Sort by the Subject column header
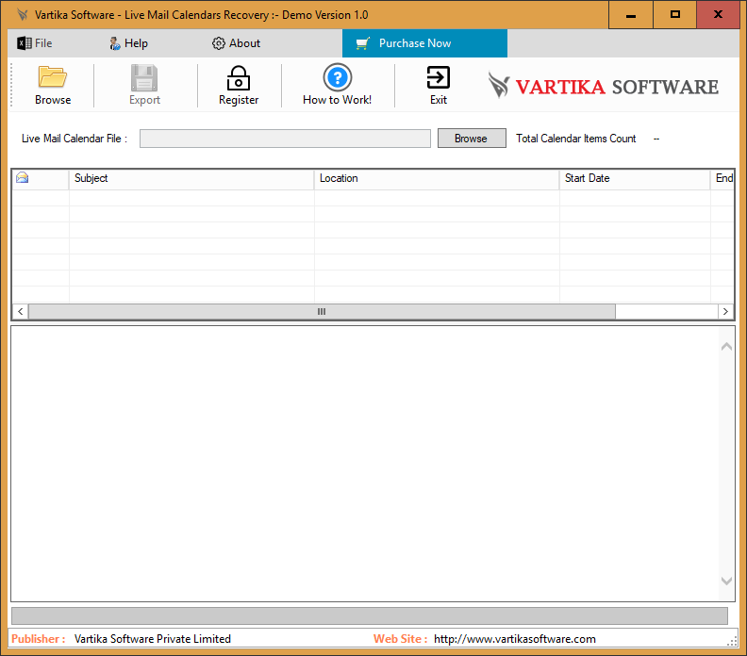Image resolution: width=747 pixels, height=656 pixels. [x=191, y=178]
